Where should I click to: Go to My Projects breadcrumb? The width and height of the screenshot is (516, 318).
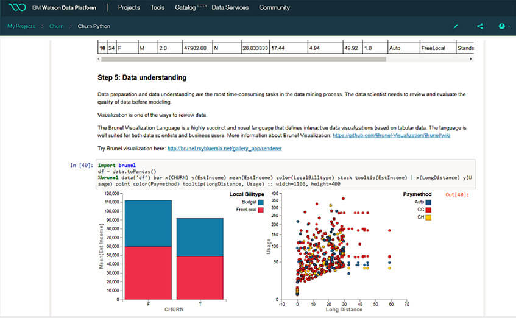point(21,26)
